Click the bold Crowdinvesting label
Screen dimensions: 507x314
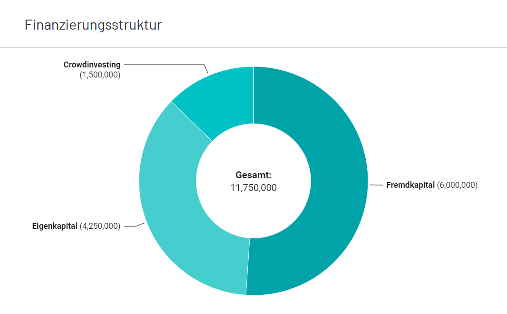[x=92, y=65]
